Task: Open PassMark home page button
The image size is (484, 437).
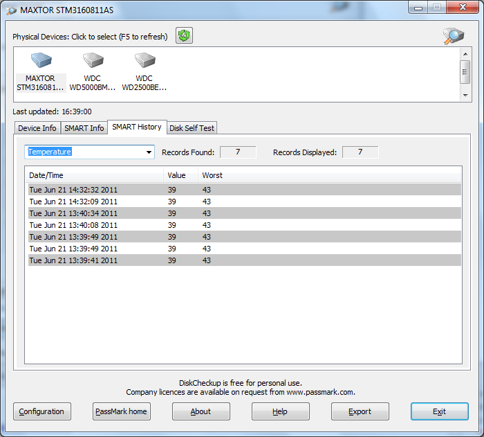Action: point(121,411)
